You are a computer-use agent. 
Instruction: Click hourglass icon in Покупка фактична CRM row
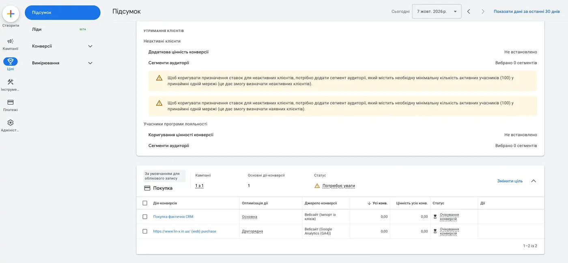(435, 217)
